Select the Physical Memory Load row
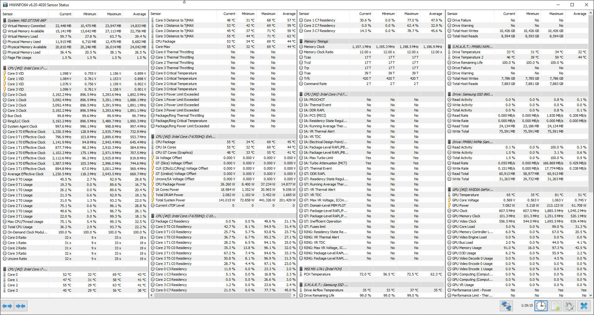The height and width of the screenshot is (315, 594). (74, 52)
